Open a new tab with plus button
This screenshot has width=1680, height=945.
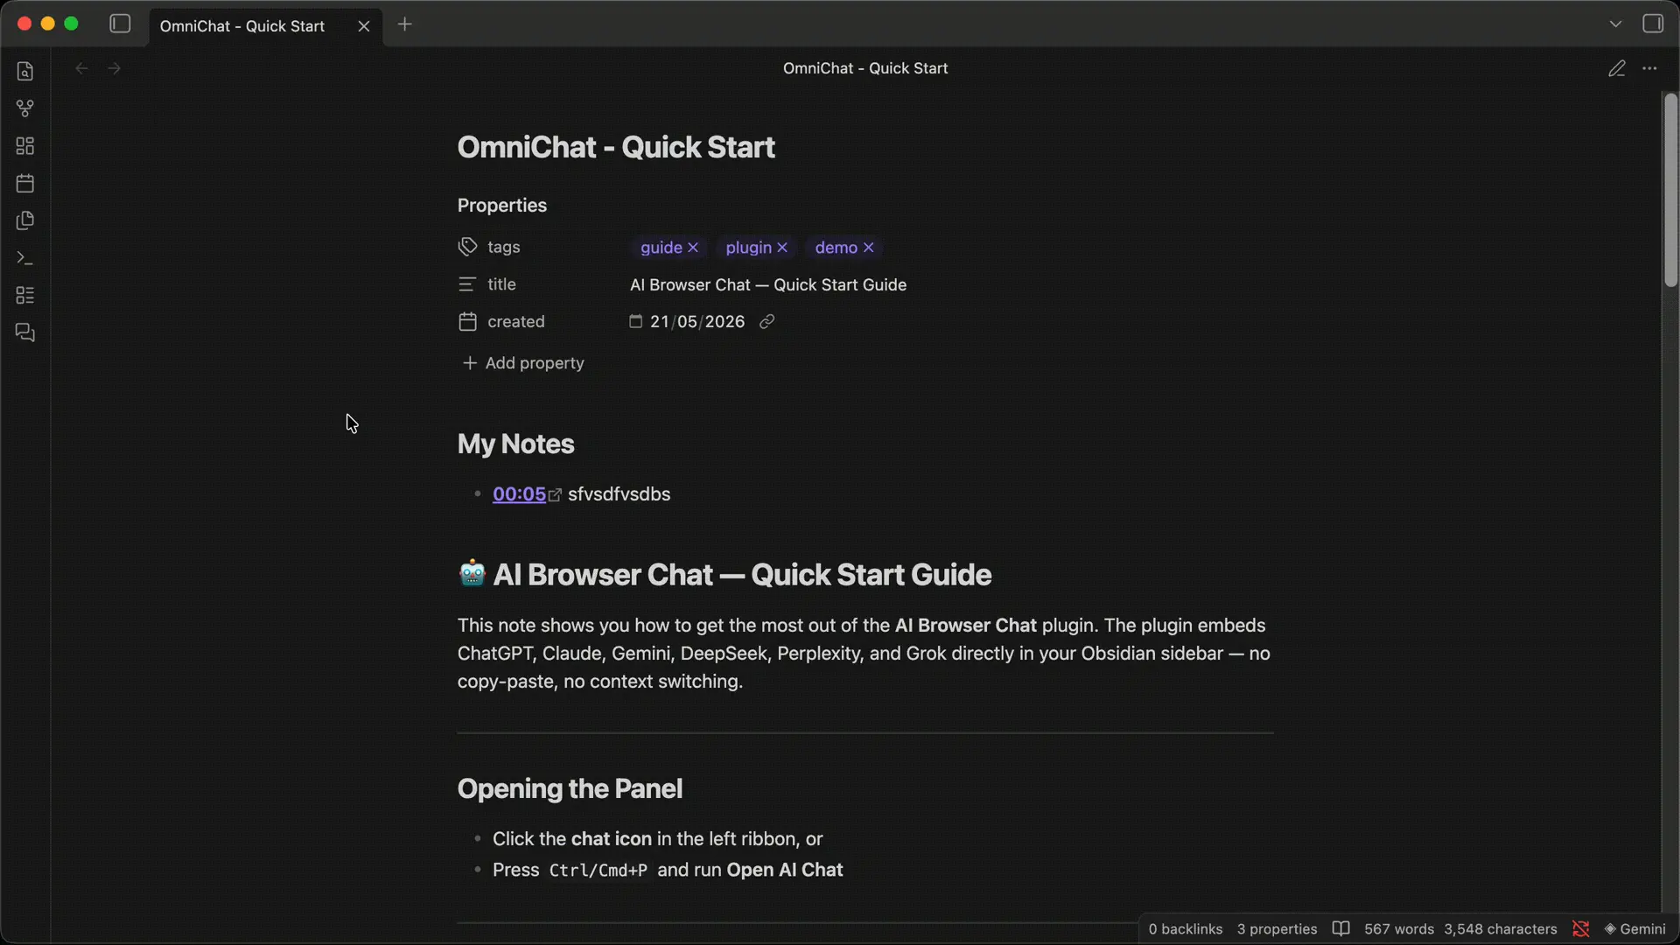404,24
